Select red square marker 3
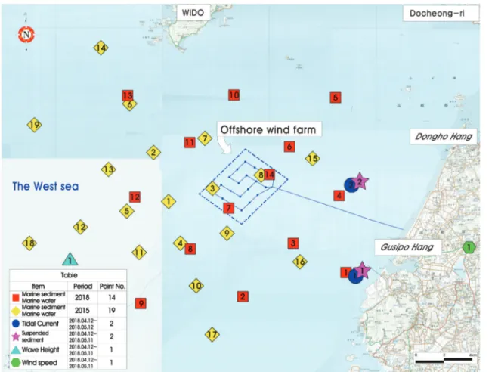Image resolution: width=495 pixels, height=372 pixels. pyautogui.click(x=293, y=243)
